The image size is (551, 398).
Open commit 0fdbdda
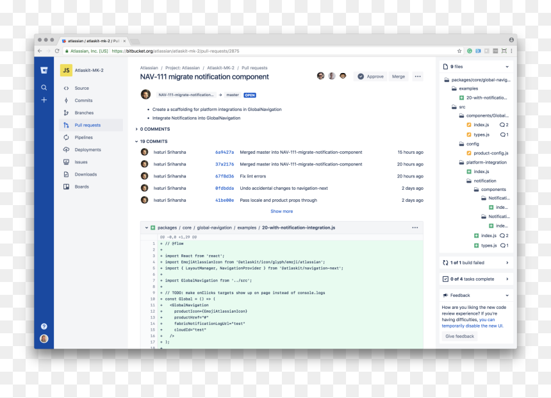[224, 188]
